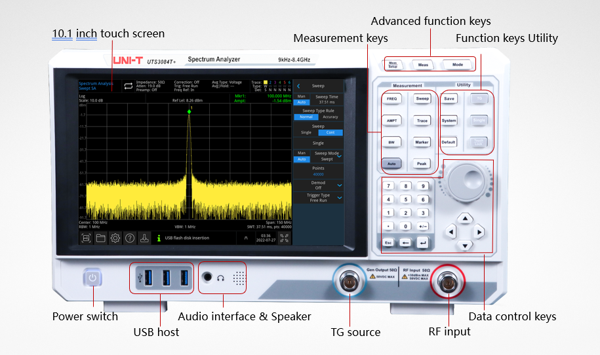Tap the help question mark icon
The width and height of the screenshot is (600, 355).
click(x=130, y=238)
